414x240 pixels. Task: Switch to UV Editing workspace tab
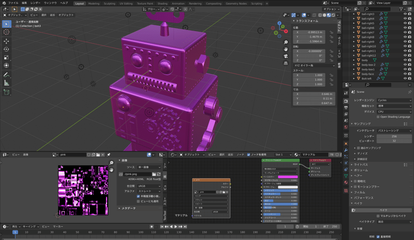click(126, 4)
